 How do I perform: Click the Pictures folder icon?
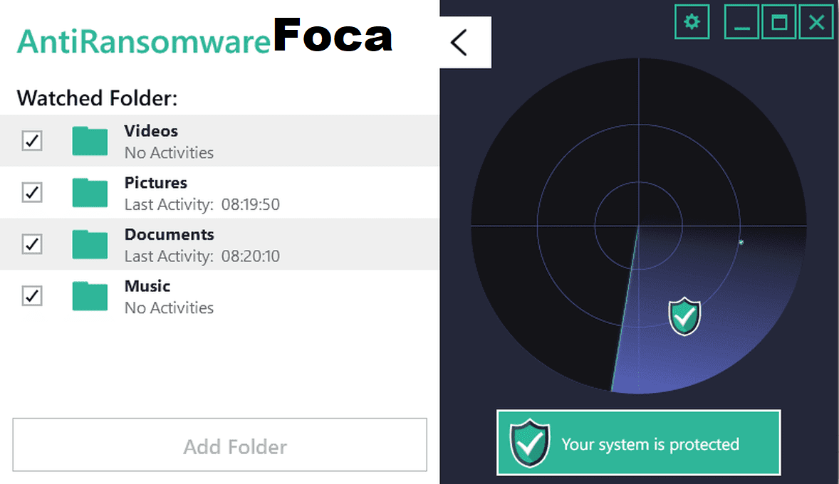pyautogui.click(x=90, y=193)
